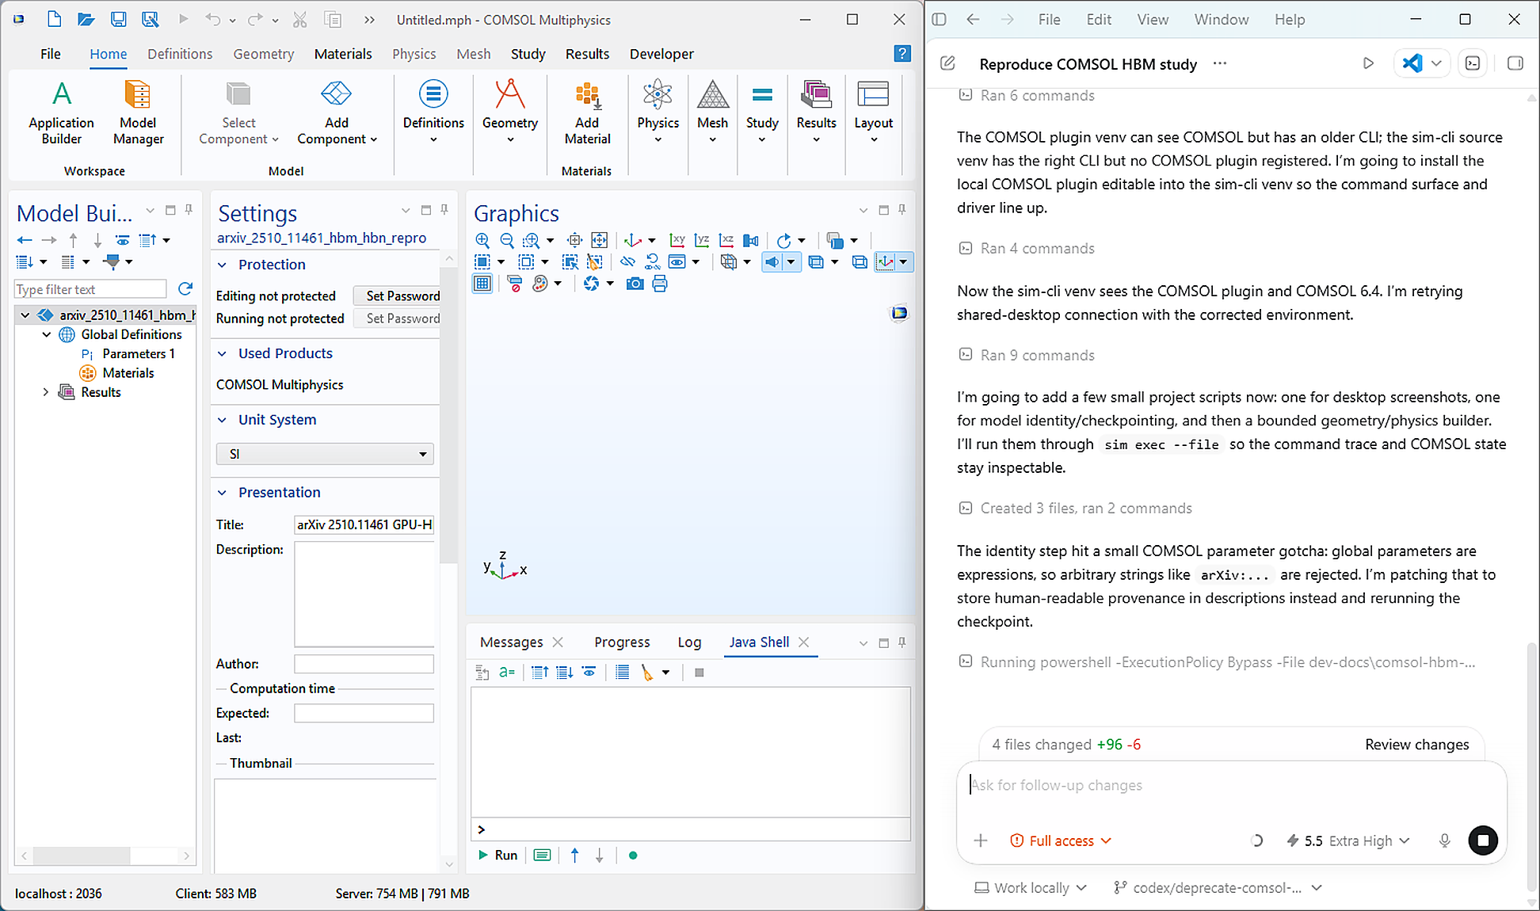Image resolution: width=1540 pixels, height=911 pixels.
Task: Clear the Java Shell with broom icon
Action: click(647, 673)
